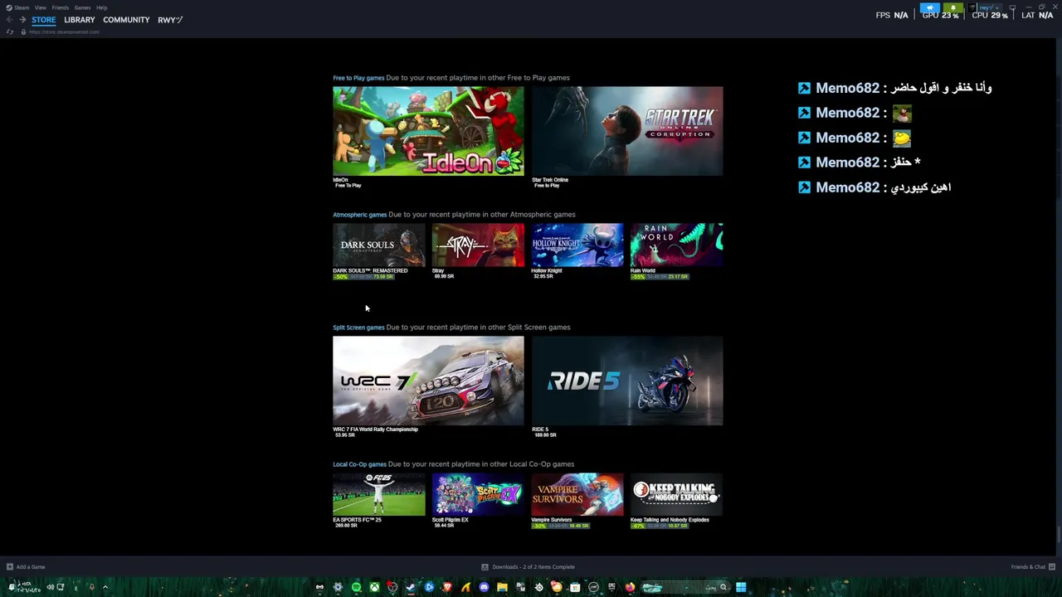This screenshot has height=597, width=1062.
Task: Open the Help menu
Action: (101, 7)
